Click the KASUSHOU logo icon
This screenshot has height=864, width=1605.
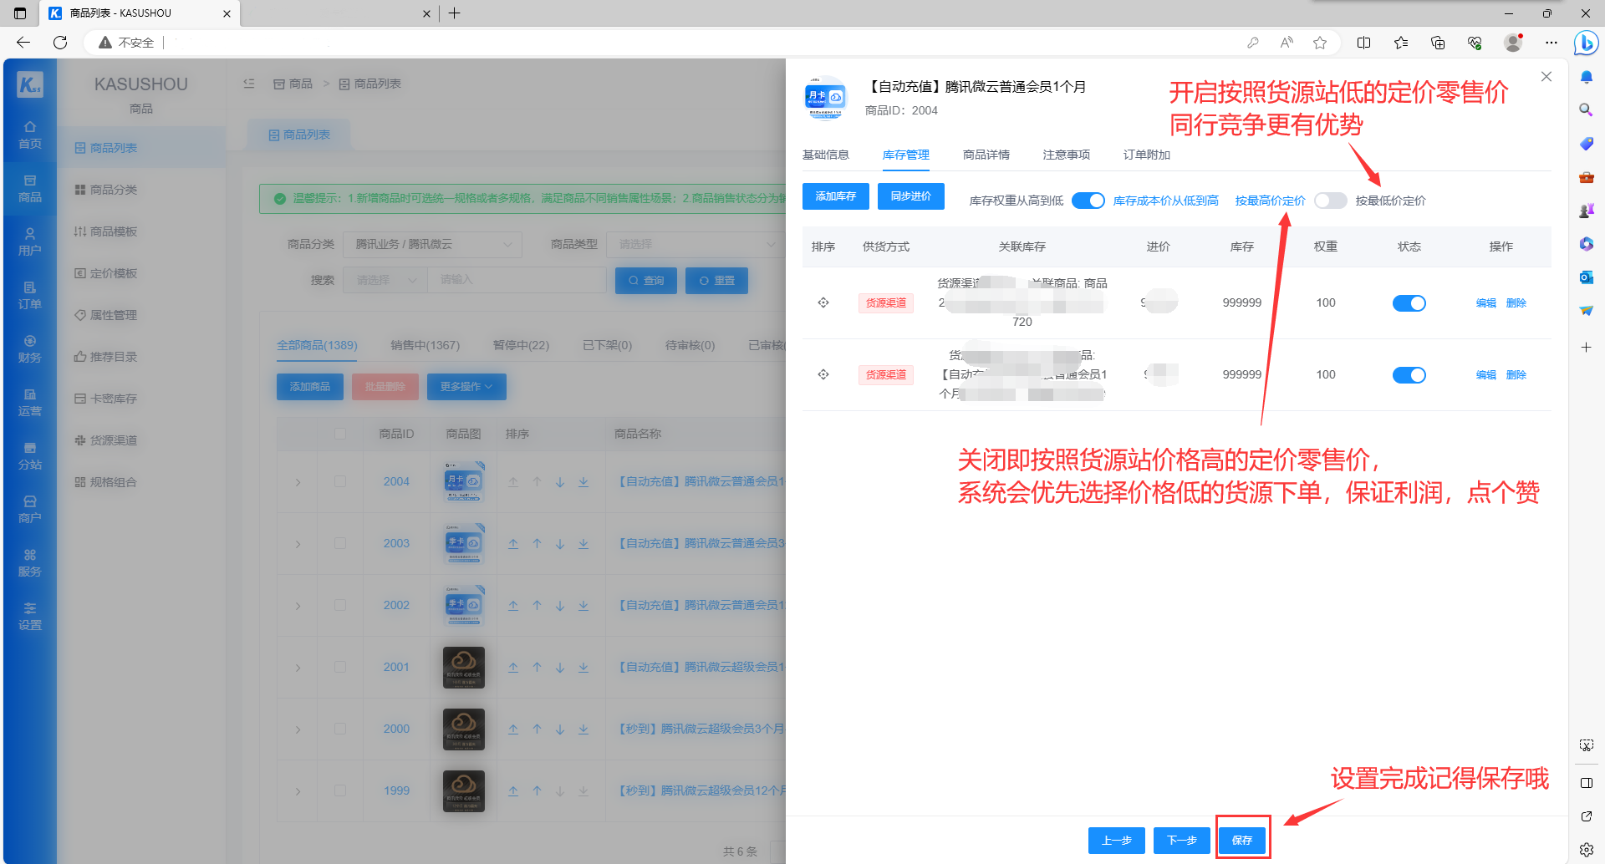(x=30, y=84)
